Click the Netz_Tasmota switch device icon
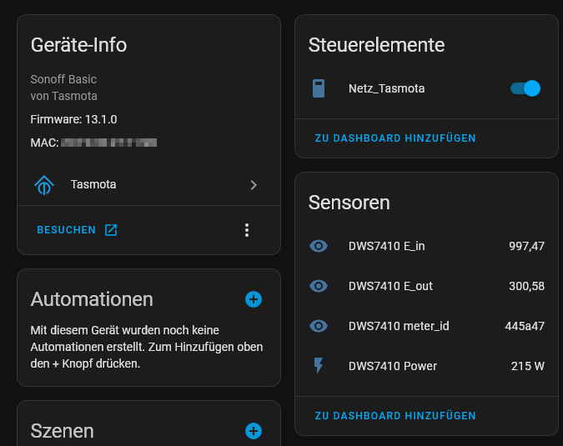Image resolution: width=563 pixels, height=446 pixels. point(319,88)
